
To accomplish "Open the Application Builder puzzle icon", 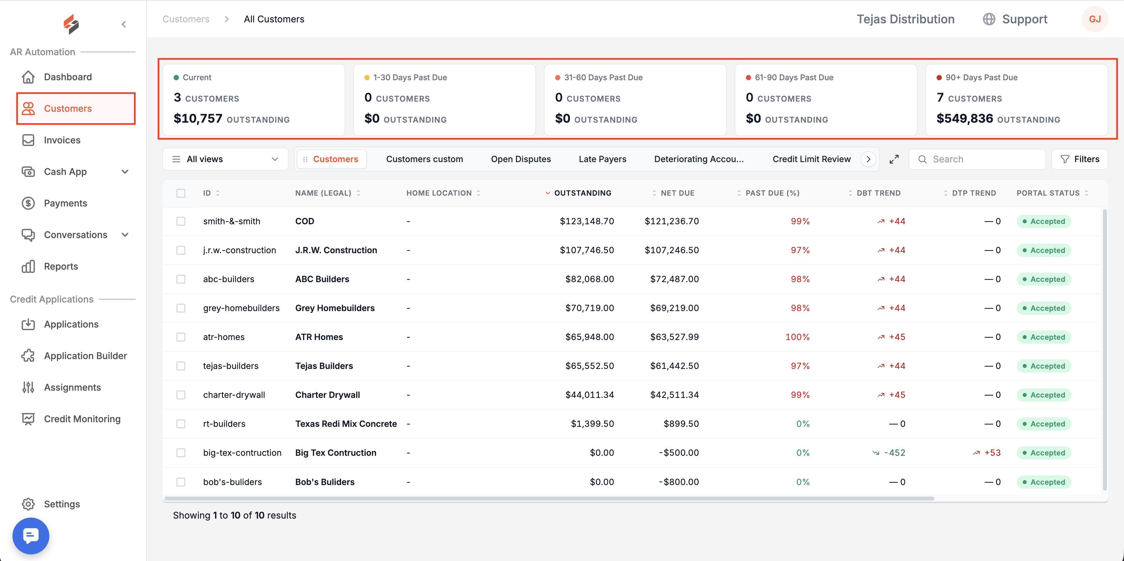I will pyautogui.click(x=28, y=355).
